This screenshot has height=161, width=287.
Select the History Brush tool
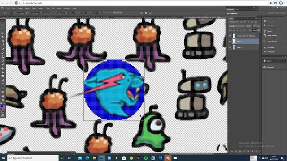click(x=3, y=60)
